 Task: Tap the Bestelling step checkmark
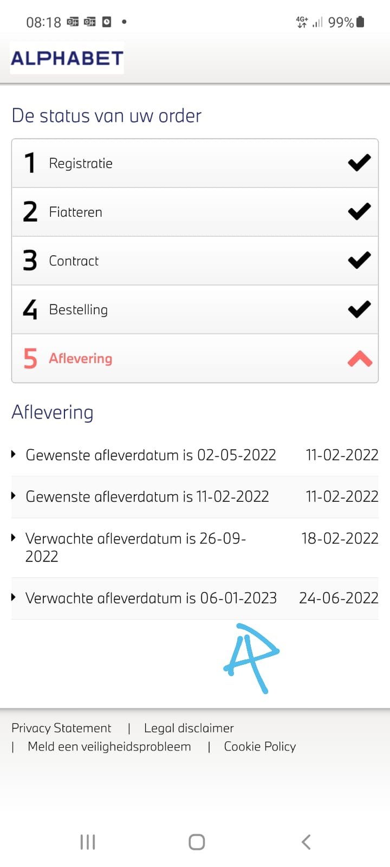tap(359, 309)
